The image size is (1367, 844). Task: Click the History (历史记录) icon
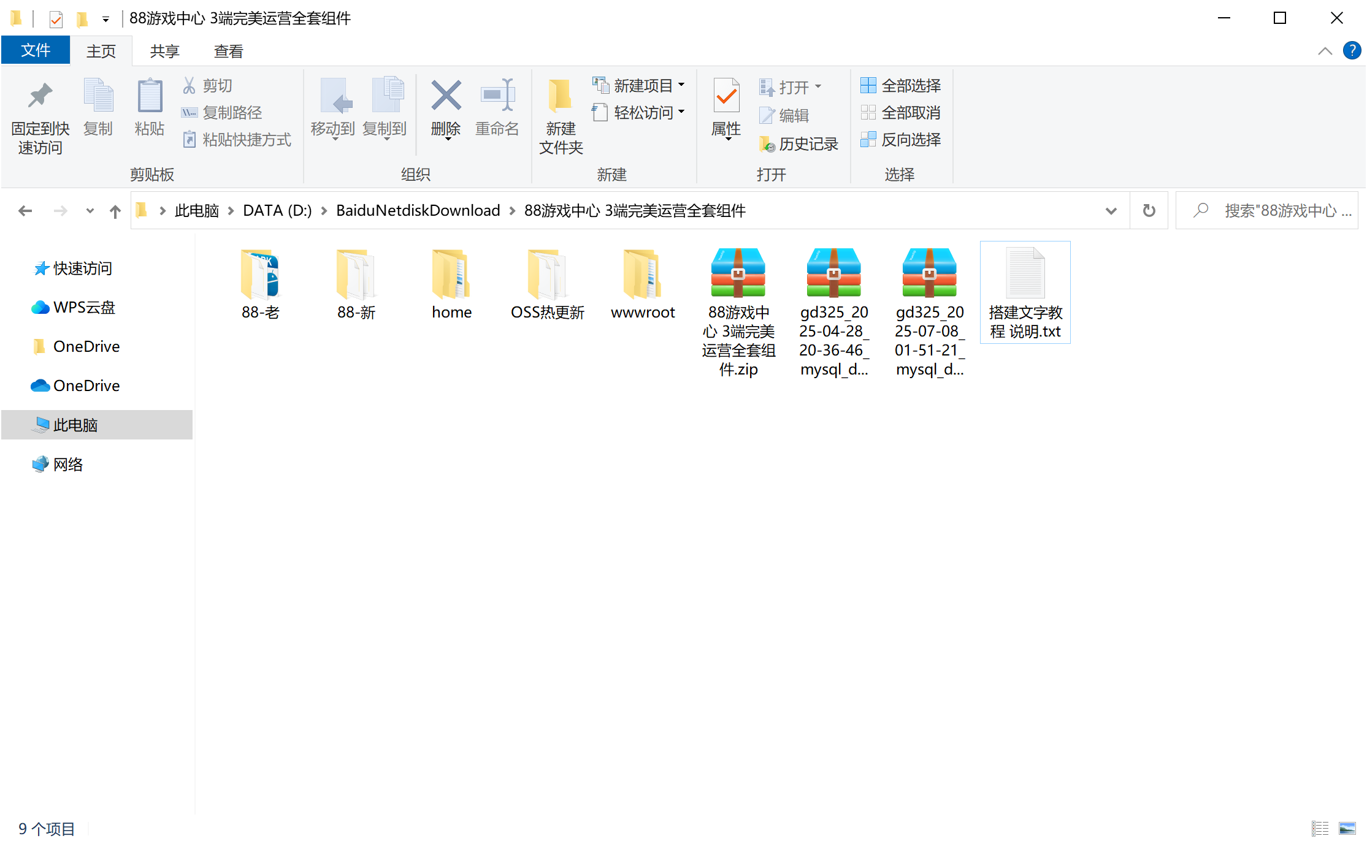click(767, 144)
